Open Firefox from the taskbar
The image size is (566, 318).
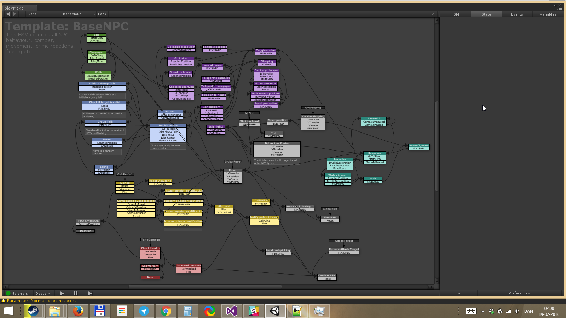coord(78,311)
